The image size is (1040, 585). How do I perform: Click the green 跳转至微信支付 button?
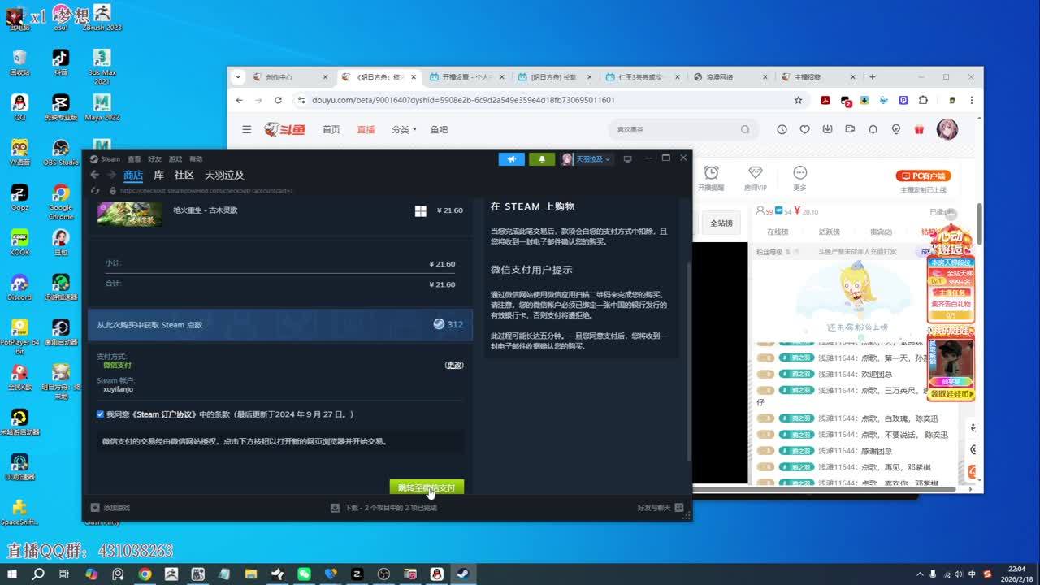pos(427,487)
